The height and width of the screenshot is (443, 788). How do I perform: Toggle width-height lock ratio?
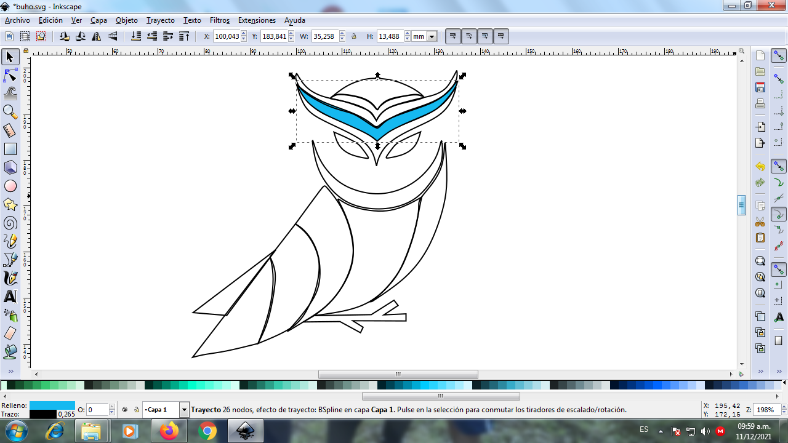pos(354,36)
